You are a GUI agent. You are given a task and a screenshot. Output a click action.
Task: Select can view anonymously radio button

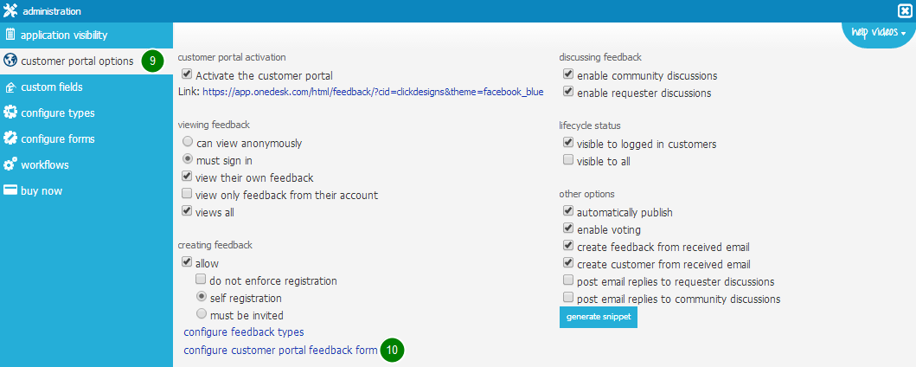coord(187,142)
